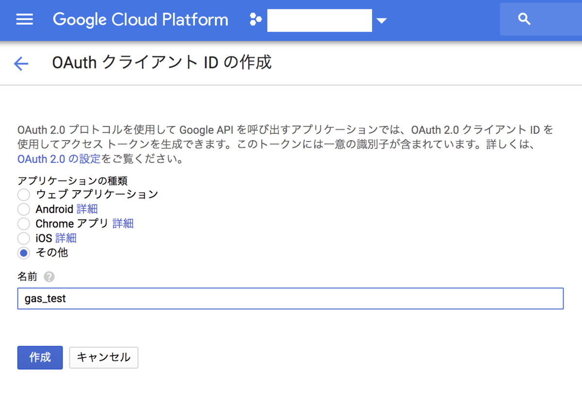Select the ウェブ アプリケーション radio button

point(24,195)
